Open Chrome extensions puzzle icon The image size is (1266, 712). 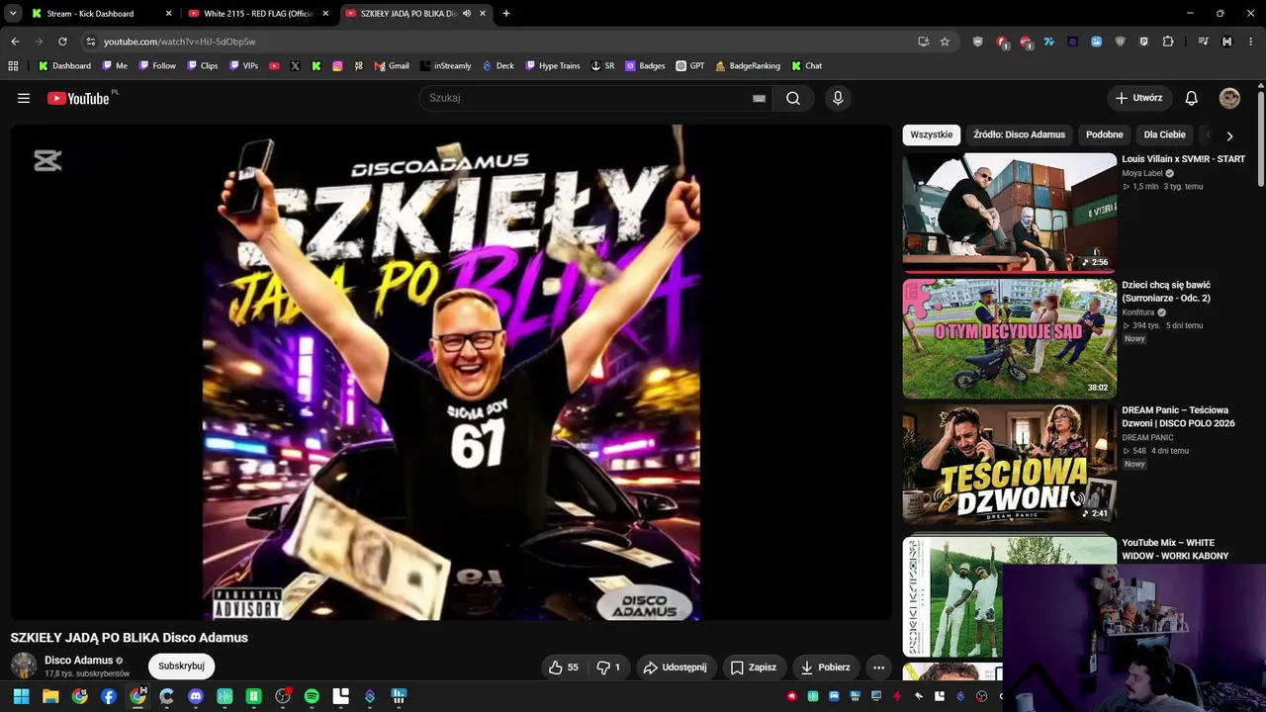pos(1168,42)
